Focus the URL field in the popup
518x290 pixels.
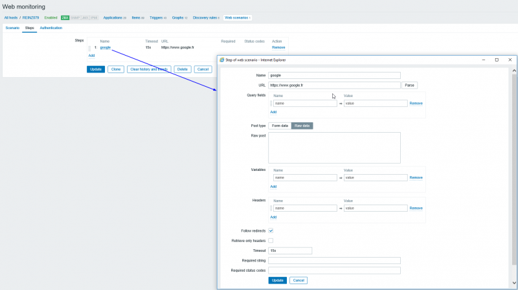pos(334,85)
